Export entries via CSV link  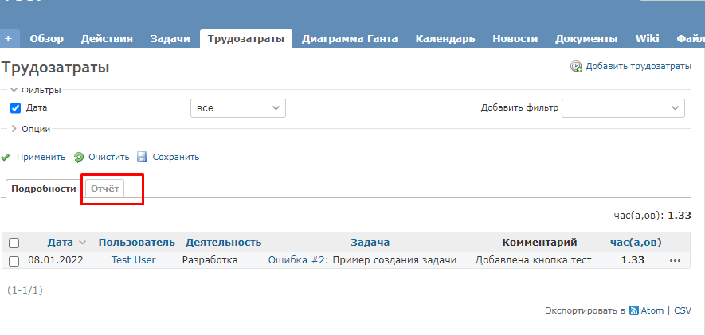(x=683, y=311)
